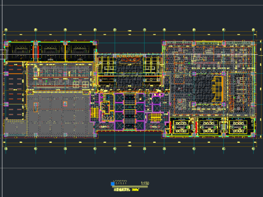Select the 1:150 scale label
The width and height of the screenshot is (263, 197).
point(145,183)
